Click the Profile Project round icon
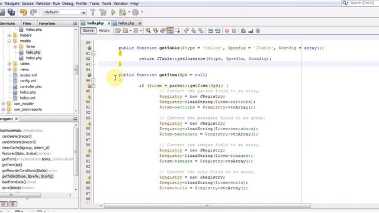 (x=136, y=12)
